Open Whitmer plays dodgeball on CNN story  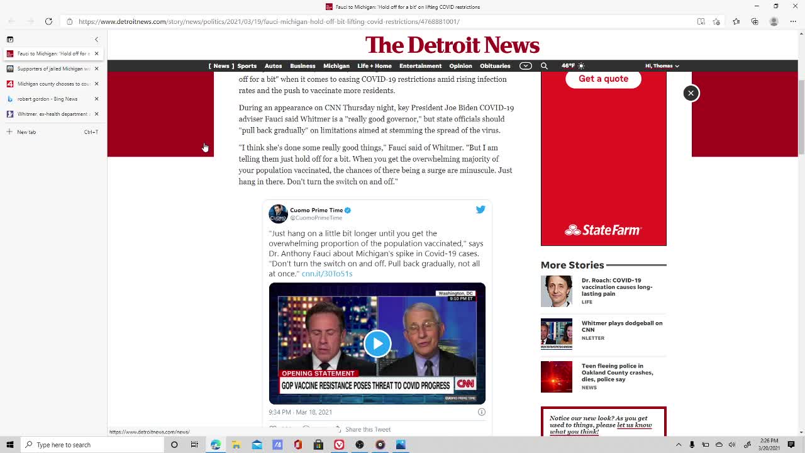621,327
